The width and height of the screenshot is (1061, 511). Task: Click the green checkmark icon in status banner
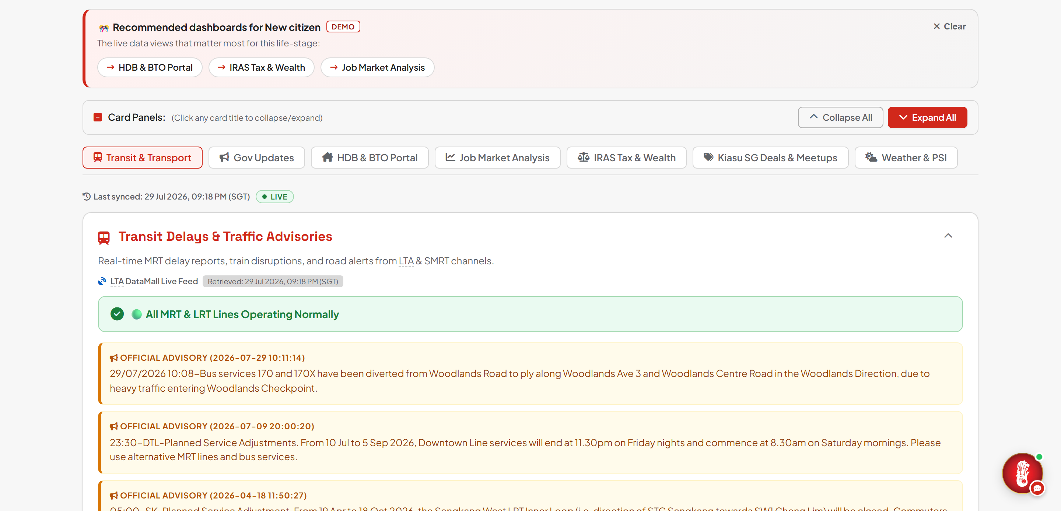coord(117,314)
